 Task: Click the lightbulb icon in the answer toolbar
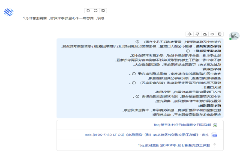pos(189,34)
